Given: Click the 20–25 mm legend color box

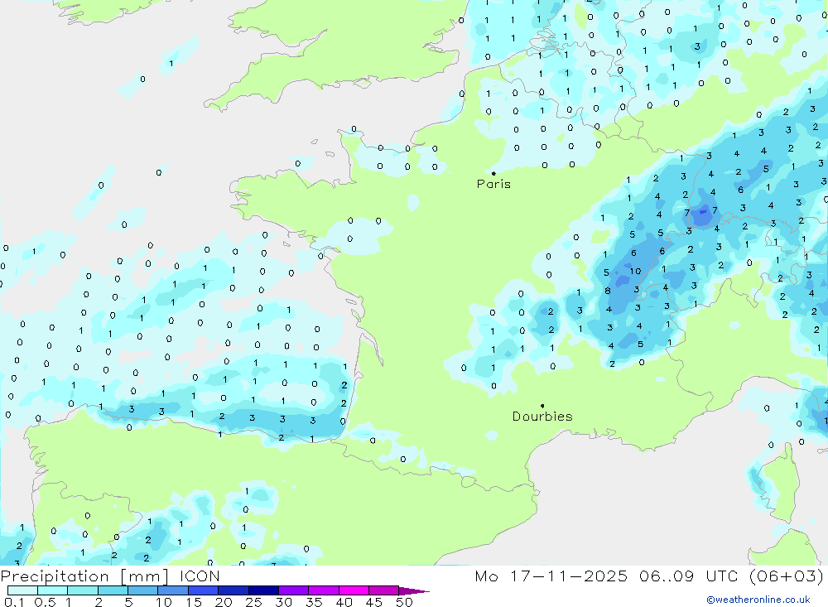Looking at the screenshot, I should pyautogui.click(x=233, y=590).
